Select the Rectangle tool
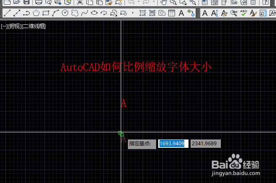 click(46, 13)
